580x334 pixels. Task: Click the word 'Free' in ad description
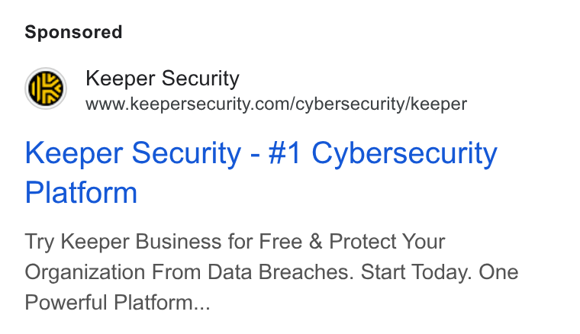(280, 242)
